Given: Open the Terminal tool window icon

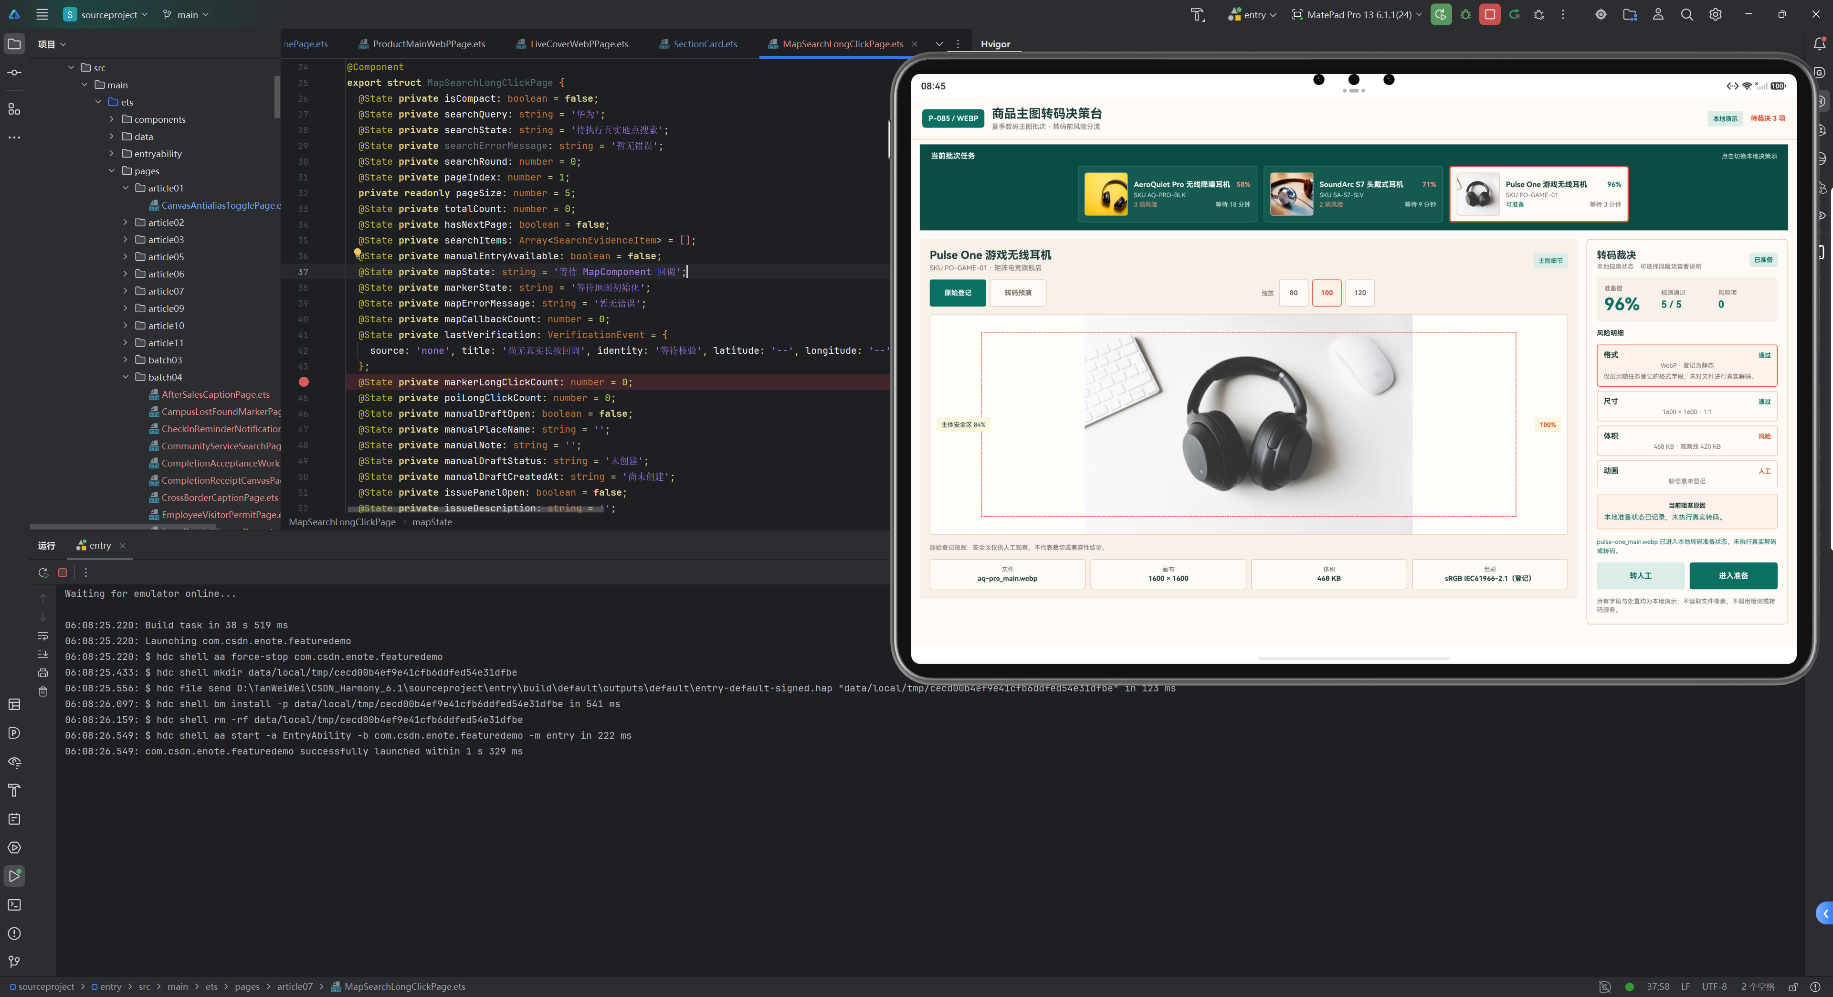Looking at the screenshot, I should point(14,904).
